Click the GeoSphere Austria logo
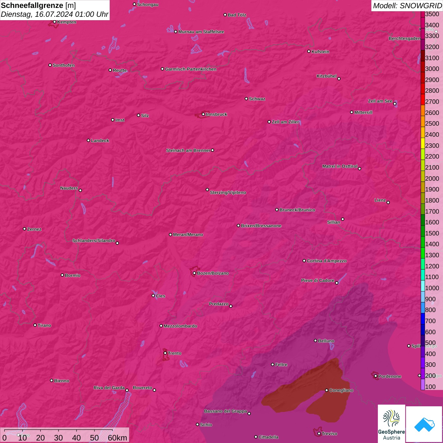 point(391,424)
